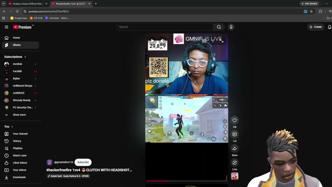Open watch History
The image size is (332, 187).
(x=21, y=141)
